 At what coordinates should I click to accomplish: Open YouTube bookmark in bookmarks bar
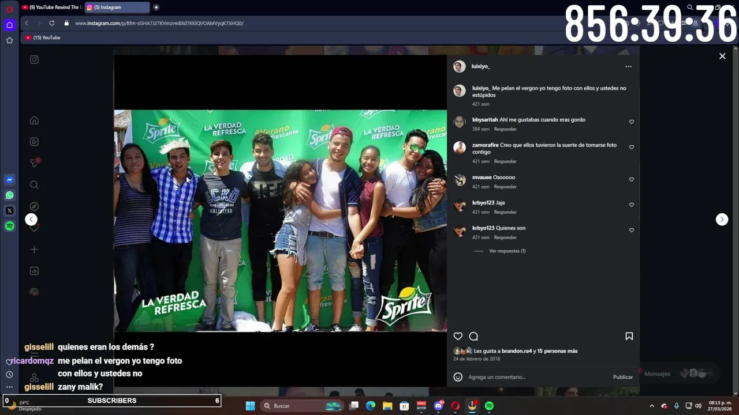[43, 37]
